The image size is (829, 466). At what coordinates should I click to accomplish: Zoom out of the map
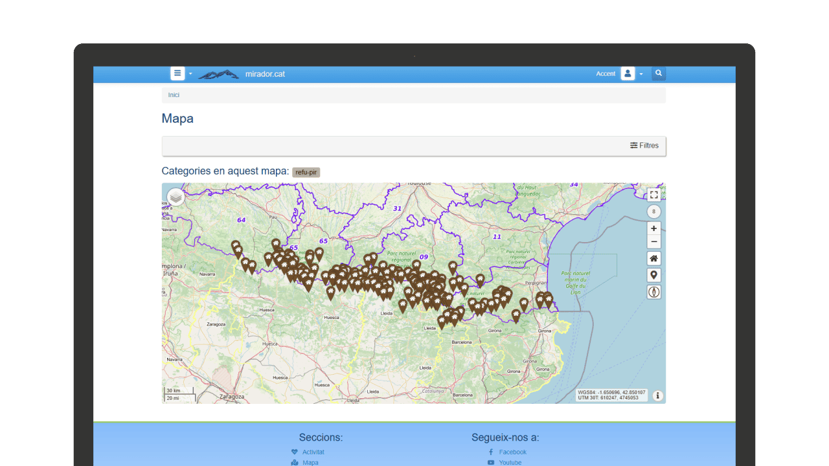653,242
